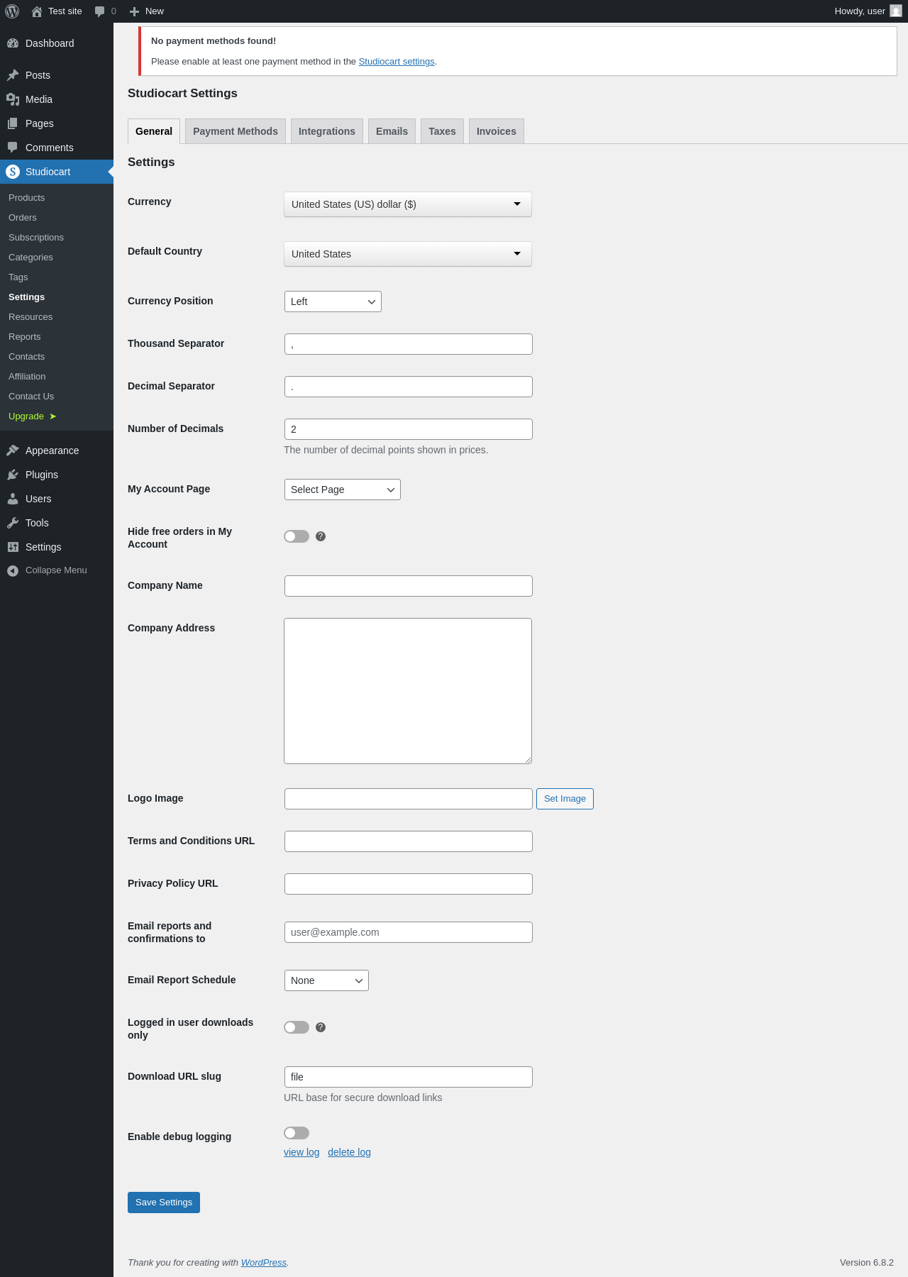Click the Decimal Separator field
This screenshot has width=908, height=1277.
[409, 387]
